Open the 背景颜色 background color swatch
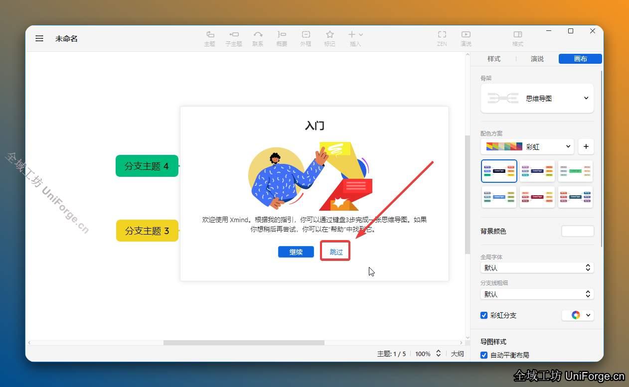 click(x=578, y=231)
